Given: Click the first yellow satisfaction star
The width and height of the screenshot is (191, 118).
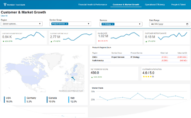Looking at the screenshot, I should tap(144, 77).
